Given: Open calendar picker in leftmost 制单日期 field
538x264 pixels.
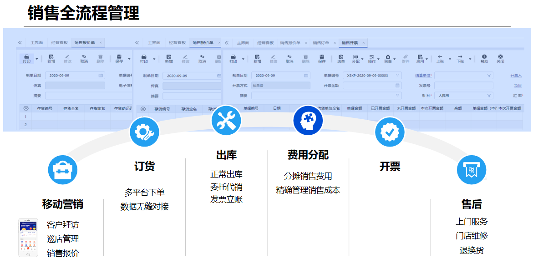Looking at the screenshot, I should pos(101,75).
